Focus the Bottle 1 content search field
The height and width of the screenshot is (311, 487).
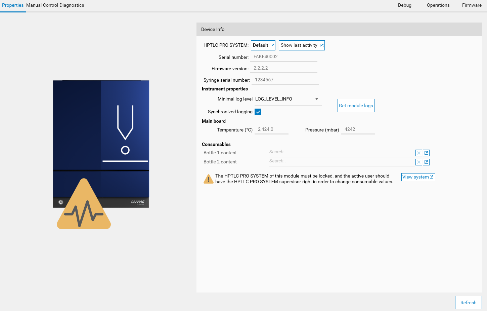pyautogui.click(x=341, y=152)
